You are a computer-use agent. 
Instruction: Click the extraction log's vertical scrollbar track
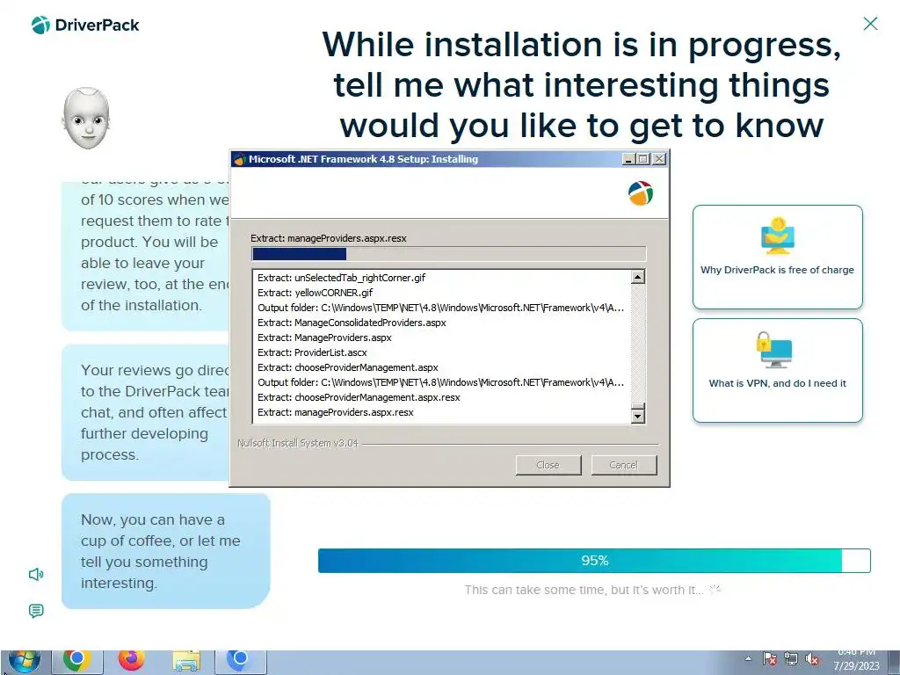638,344
